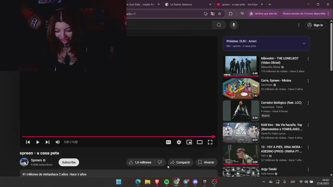The height and width of the screenshot is (187, 333).
Task: Click the Sign in button
Action: tap(315, 25)
